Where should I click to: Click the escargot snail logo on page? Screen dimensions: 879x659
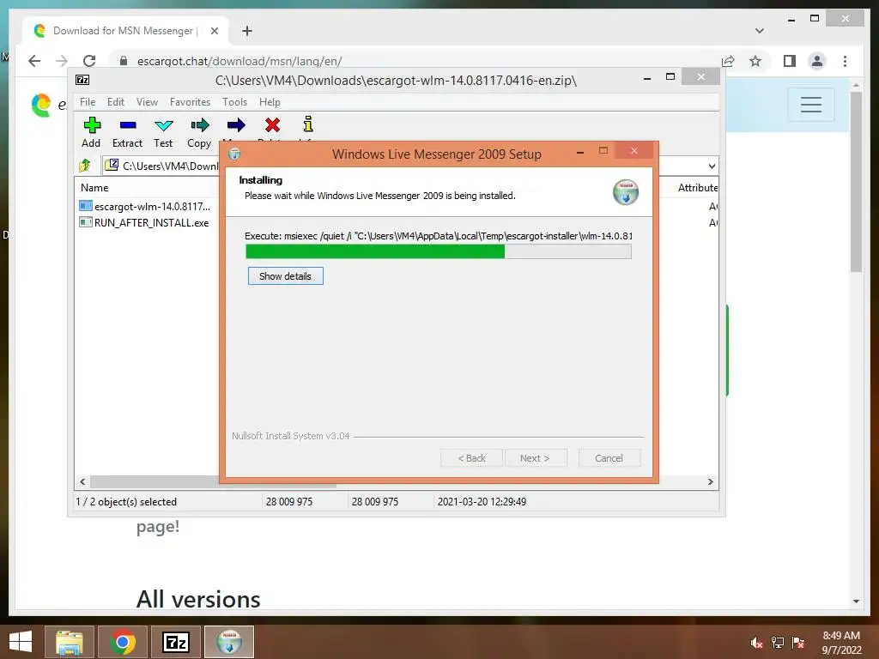[x=41, y=105]
